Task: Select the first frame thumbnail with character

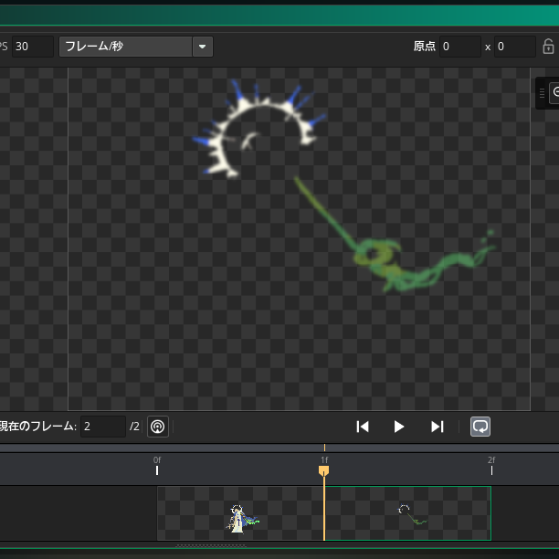Action: pos(240,513)
